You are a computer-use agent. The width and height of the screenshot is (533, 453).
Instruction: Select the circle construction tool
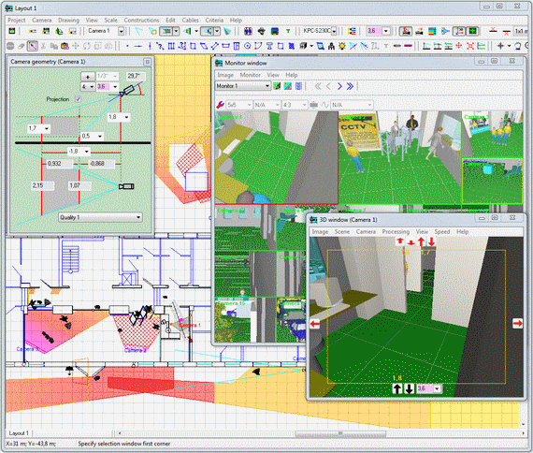pos(248,46)
